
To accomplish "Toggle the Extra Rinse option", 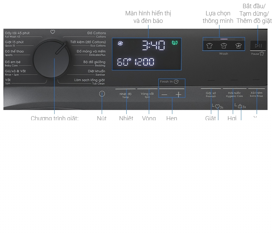I will tap(257, 94).
